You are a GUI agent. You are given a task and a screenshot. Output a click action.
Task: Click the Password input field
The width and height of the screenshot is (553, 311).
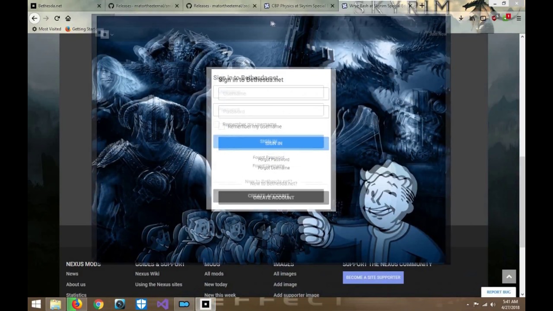[273, 111]
